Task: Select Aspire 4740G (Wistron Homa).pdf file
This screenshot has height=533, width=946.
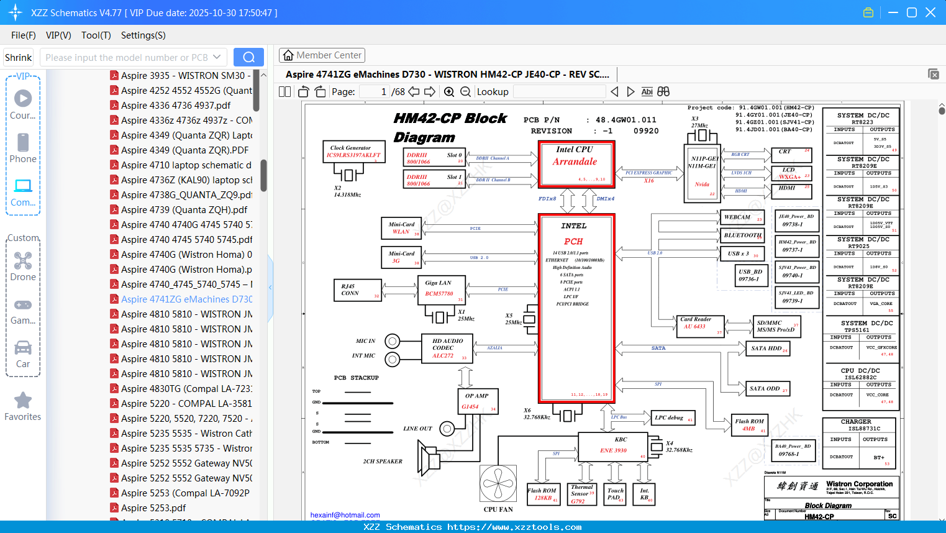Action: (x=181, y=269)
